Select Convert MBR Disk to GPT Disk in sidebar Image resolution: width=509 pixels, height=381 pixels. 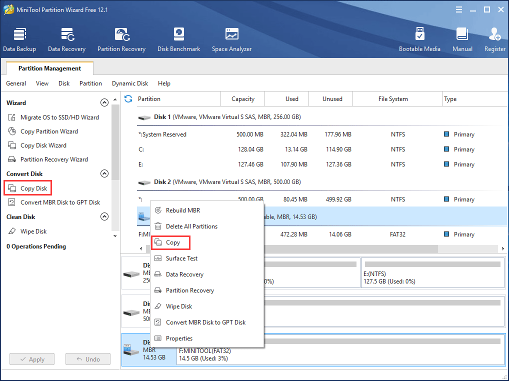tap(54, 202)
